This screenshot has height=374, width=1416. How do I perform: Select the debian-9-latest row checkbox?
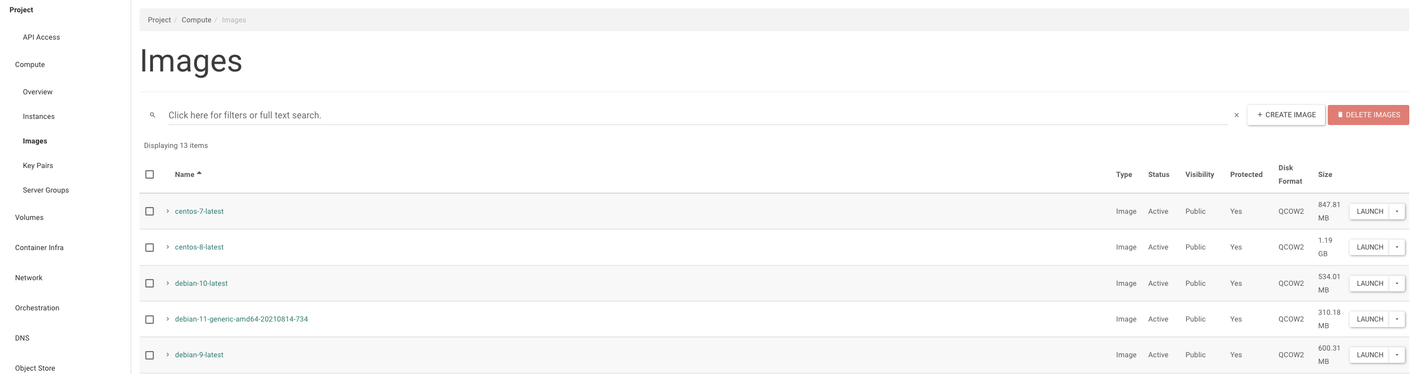click(150, 356)
